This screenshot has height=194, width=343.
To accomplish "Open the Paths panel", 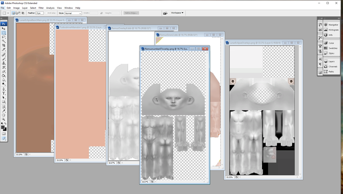I will [331, 72].
